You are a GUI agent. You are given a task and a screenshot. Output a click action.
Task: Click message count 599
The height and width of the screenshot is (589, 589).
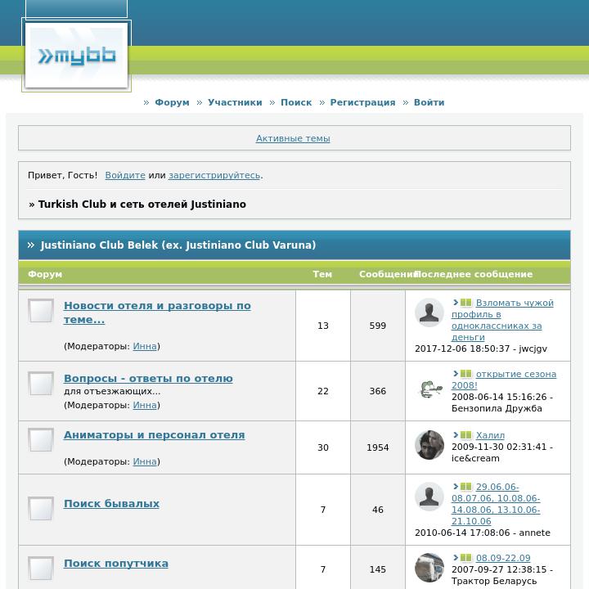[378, 326]
